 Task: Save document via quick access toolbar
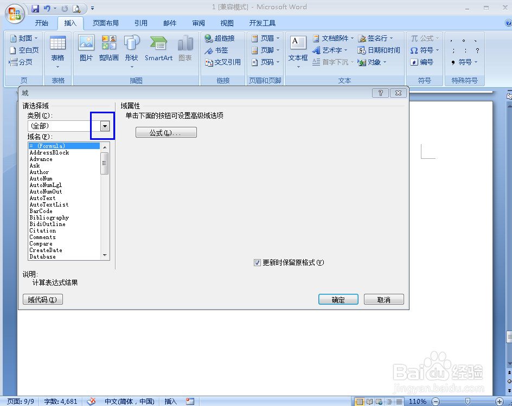point(35,9)
